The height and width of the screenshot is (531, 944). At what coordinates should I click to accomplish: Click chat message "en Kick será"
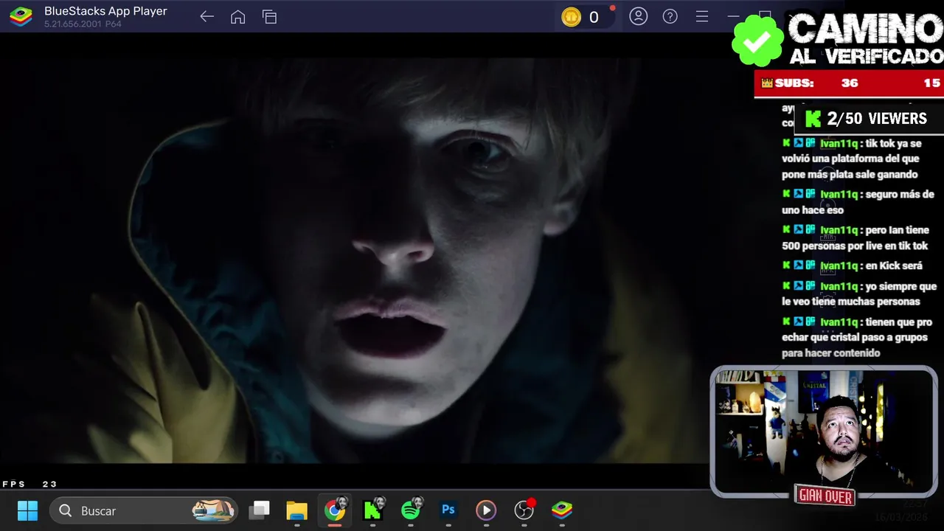[x=853, y=265]
